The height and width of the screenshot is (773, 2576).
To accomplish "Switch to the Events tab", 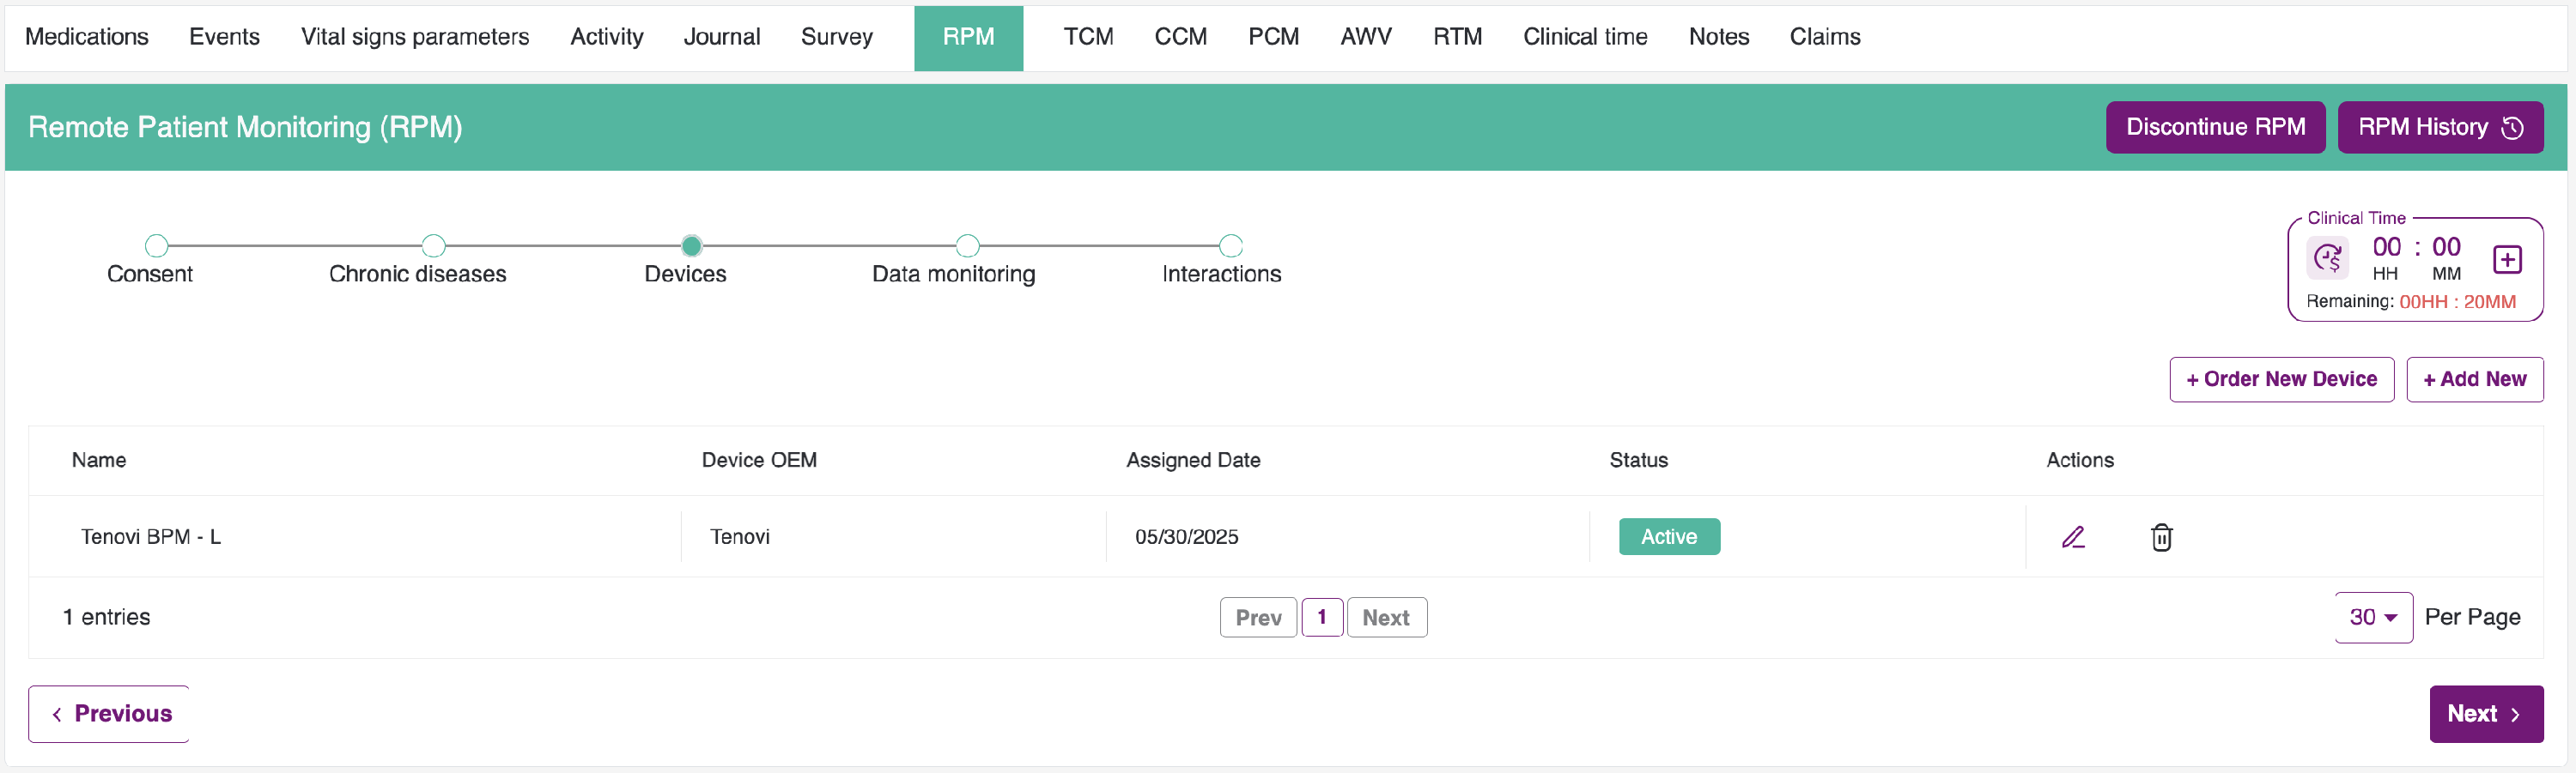I will (224, 37).
